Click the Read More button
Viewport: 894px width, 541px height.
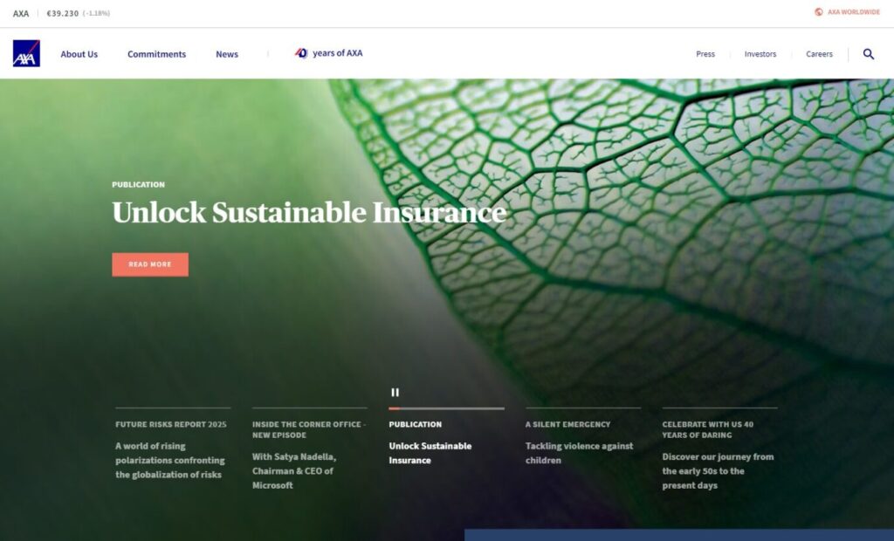pyautogui.click(x=150, y=264)
